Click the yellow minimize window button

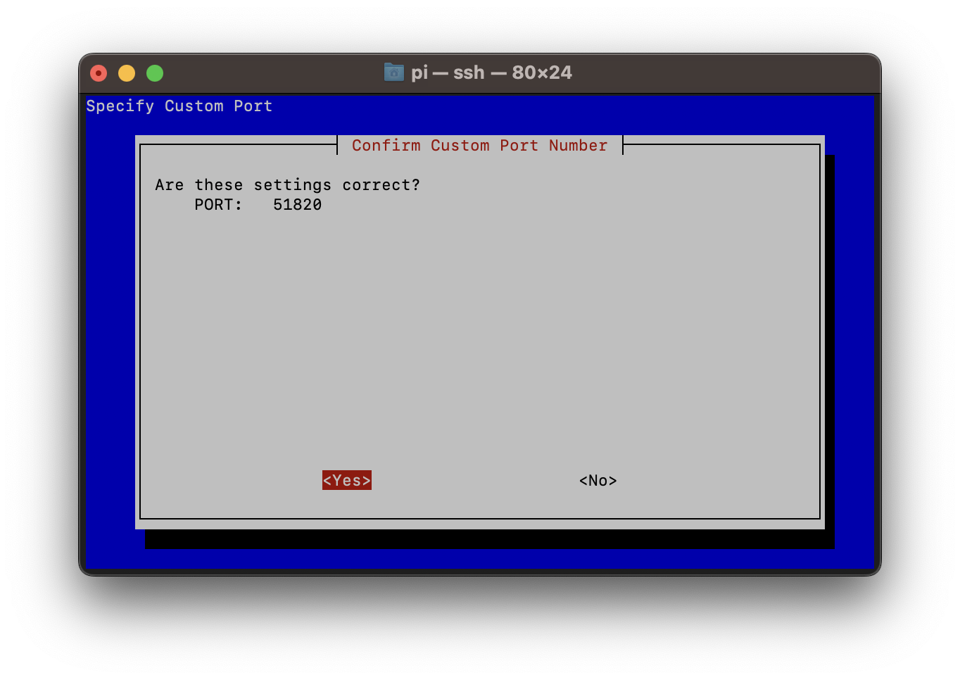127,73
